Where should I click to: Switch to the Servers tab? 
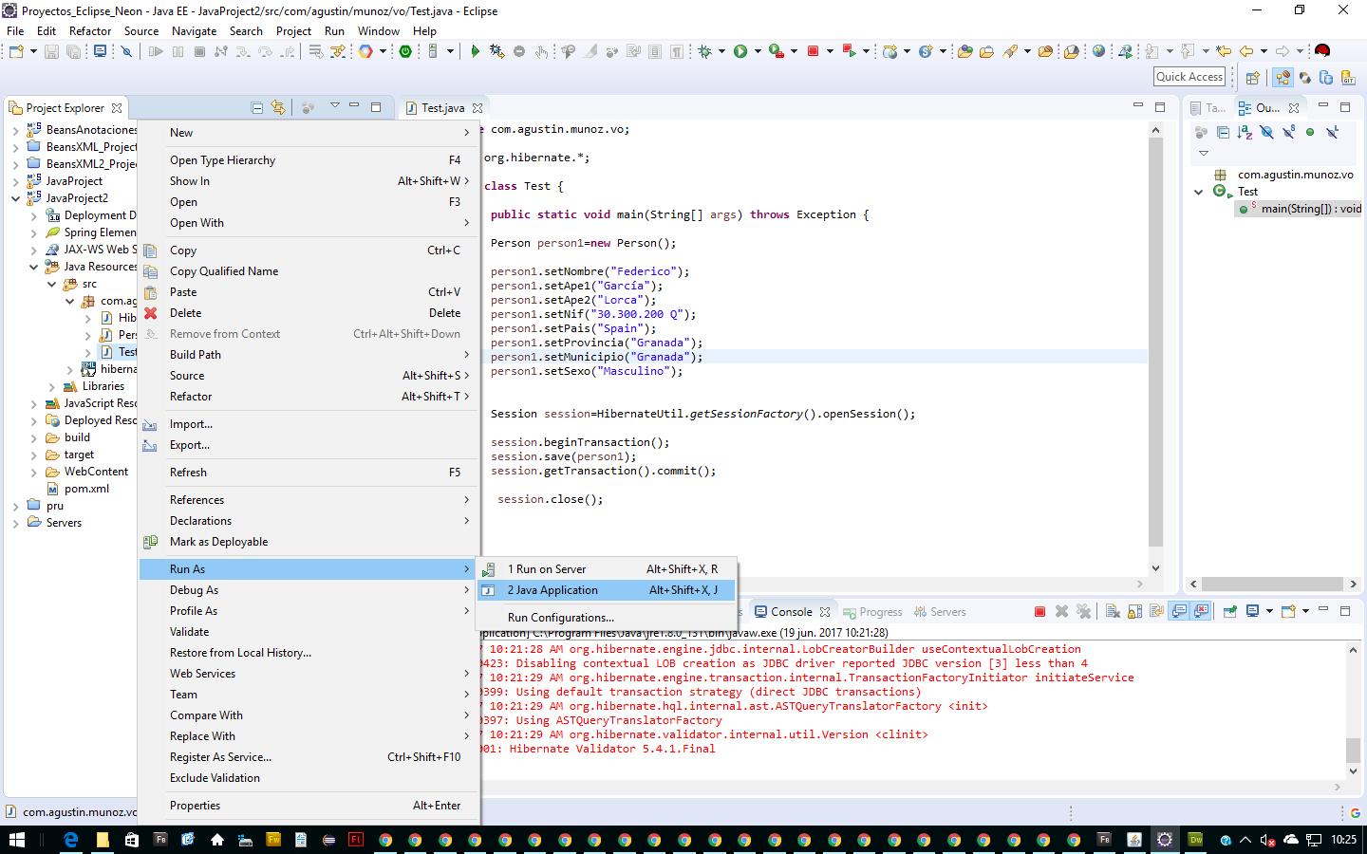tap(940, 612)
